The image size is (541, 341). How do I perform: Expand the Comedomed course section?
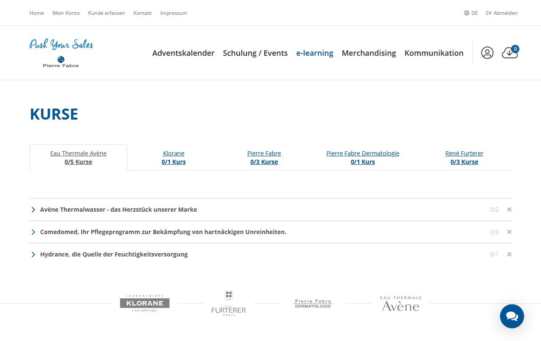click(163, 232)
